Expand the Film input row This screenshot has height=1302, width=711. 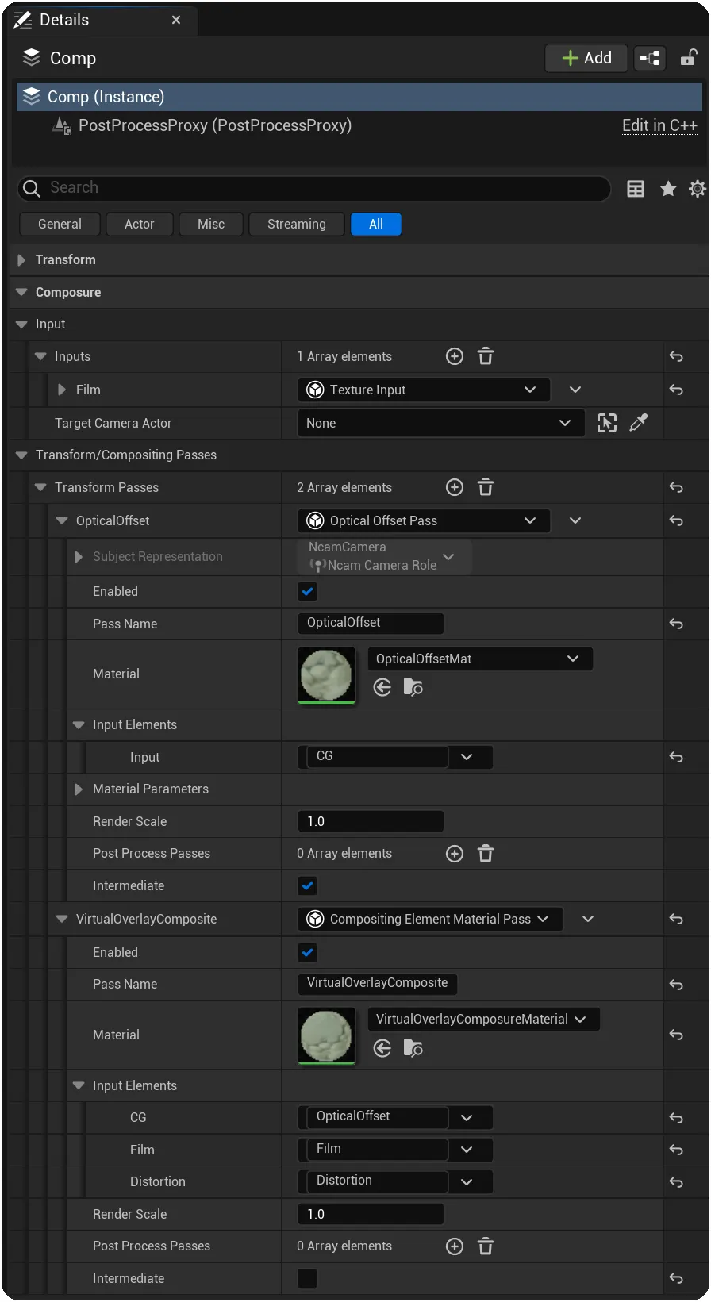62,390
